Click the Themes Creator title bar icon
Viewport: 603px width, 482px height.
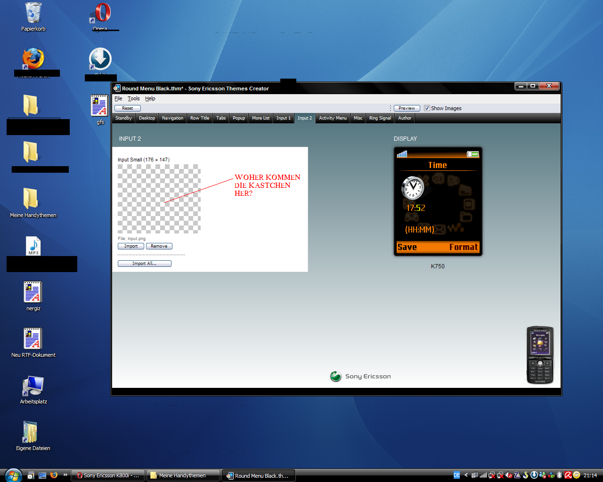click(117, 88)
